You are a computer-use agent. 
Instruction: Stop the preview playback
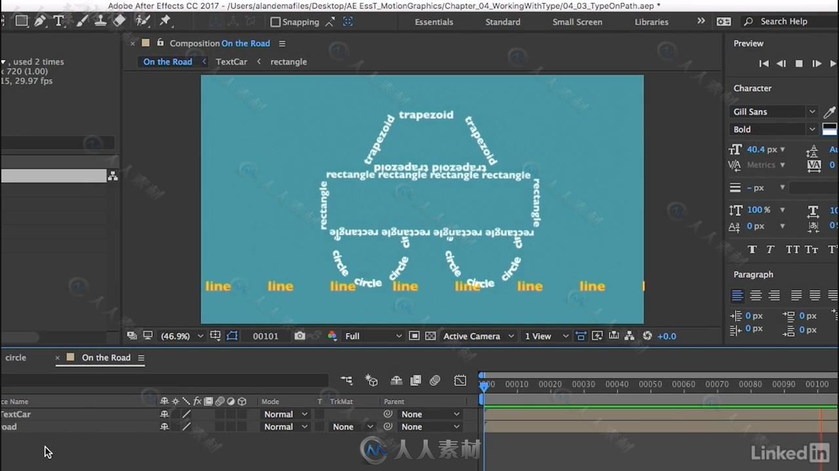[x=799, y=63]
